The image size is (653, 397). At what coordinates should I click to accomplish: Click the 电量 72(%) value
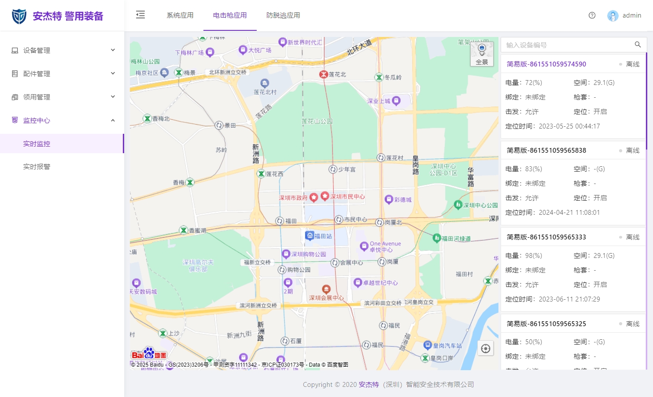(534, 83)
